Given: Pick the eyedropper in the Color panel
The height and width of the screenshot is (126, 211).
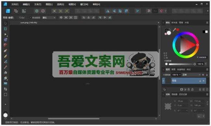Looking at the screenshot, I should click(x=174, y=30).
